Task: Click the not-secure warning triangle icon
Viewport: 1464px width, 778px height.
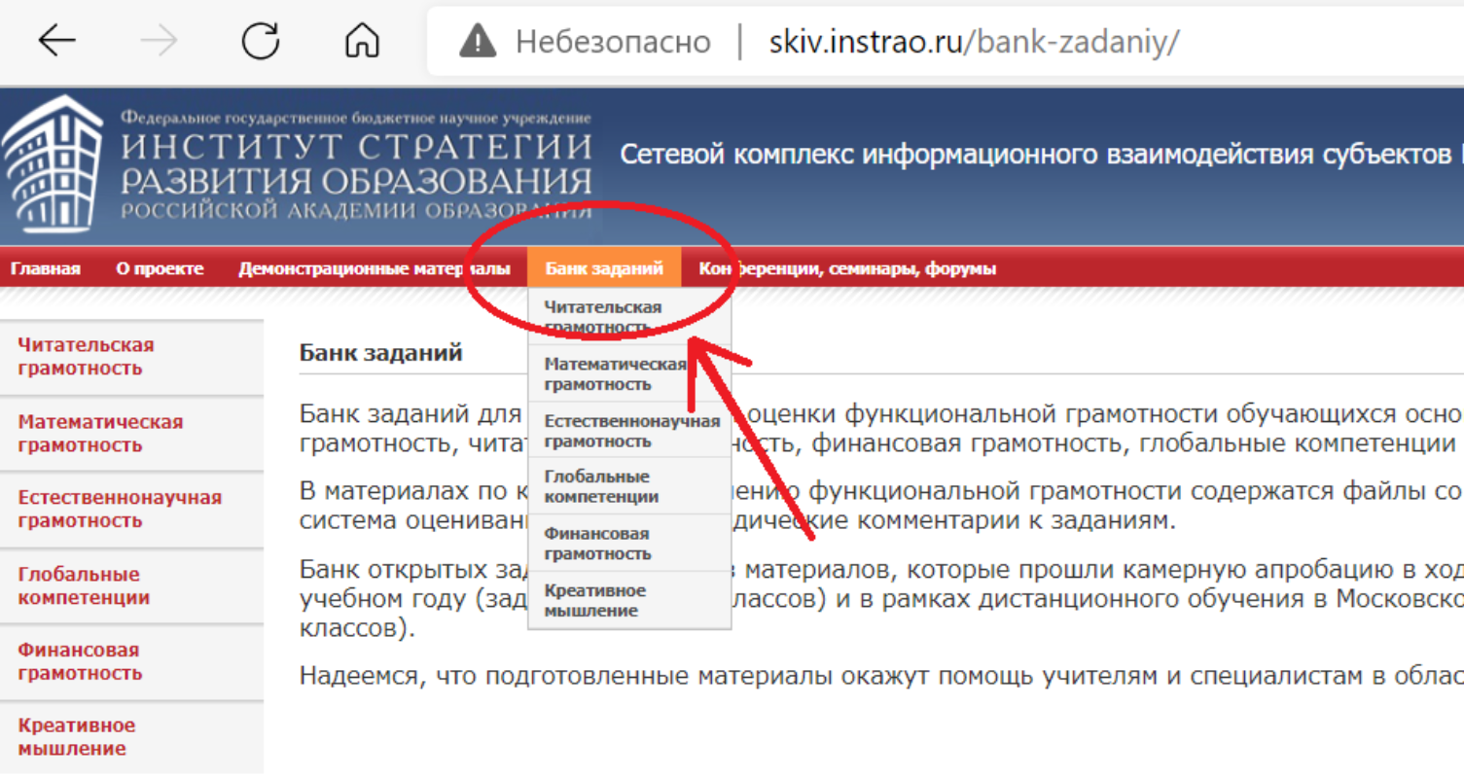Action: [477, 42]
